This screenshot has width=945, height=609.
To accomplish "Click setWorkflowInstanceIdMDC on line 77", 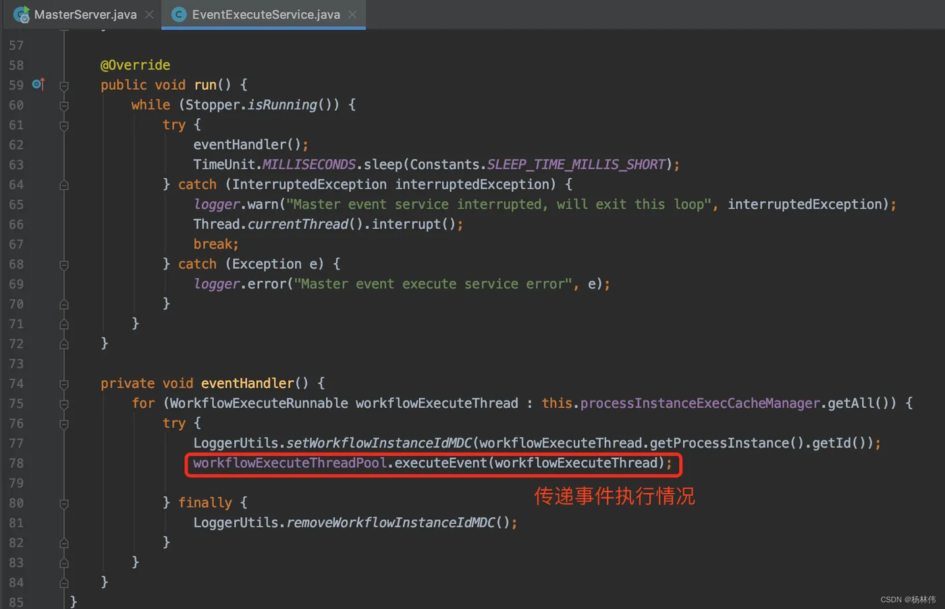I will pyautogui.click(x=379, y=443).
